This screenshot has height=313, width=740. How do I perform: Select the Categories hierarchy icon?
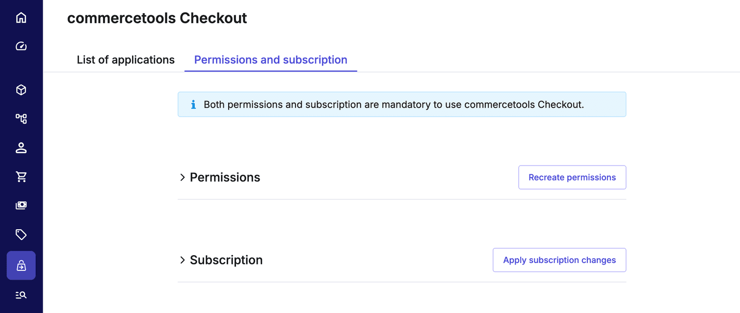pos(21,119)
